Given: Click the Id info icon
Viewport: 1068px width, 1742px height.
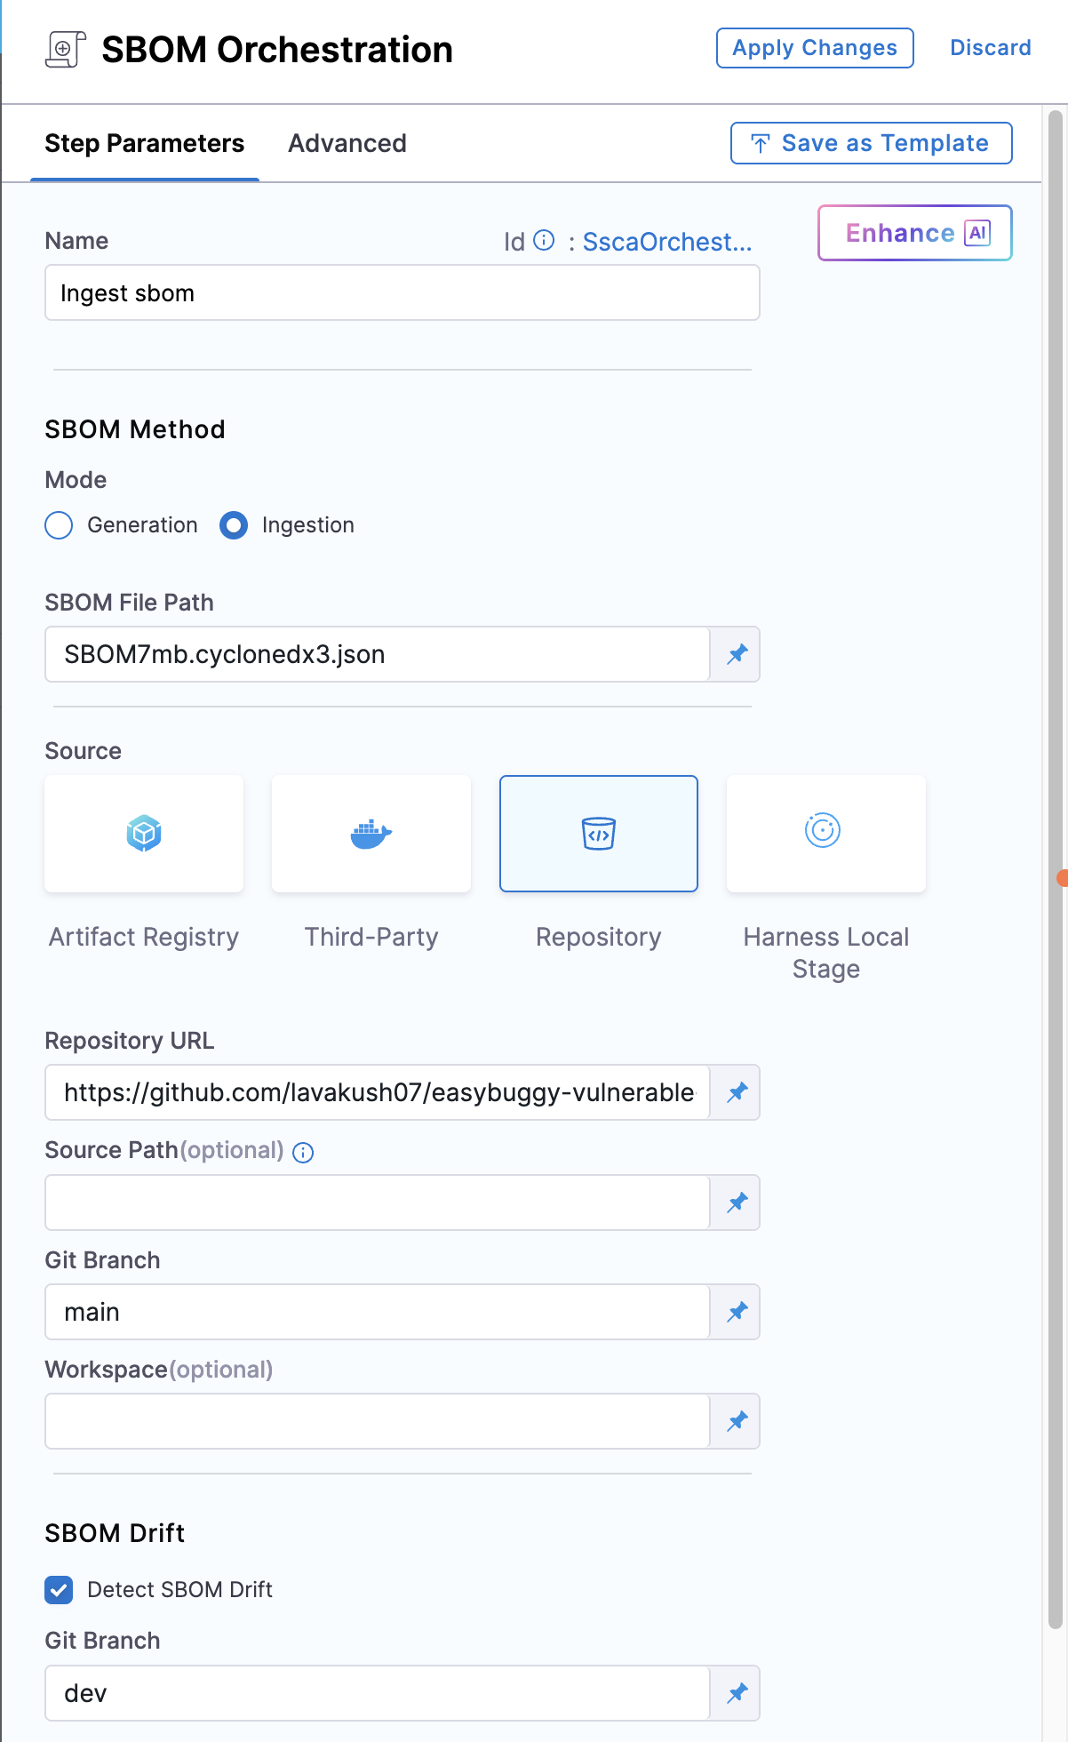Looking at the screenshot, I should coord(544,241).
